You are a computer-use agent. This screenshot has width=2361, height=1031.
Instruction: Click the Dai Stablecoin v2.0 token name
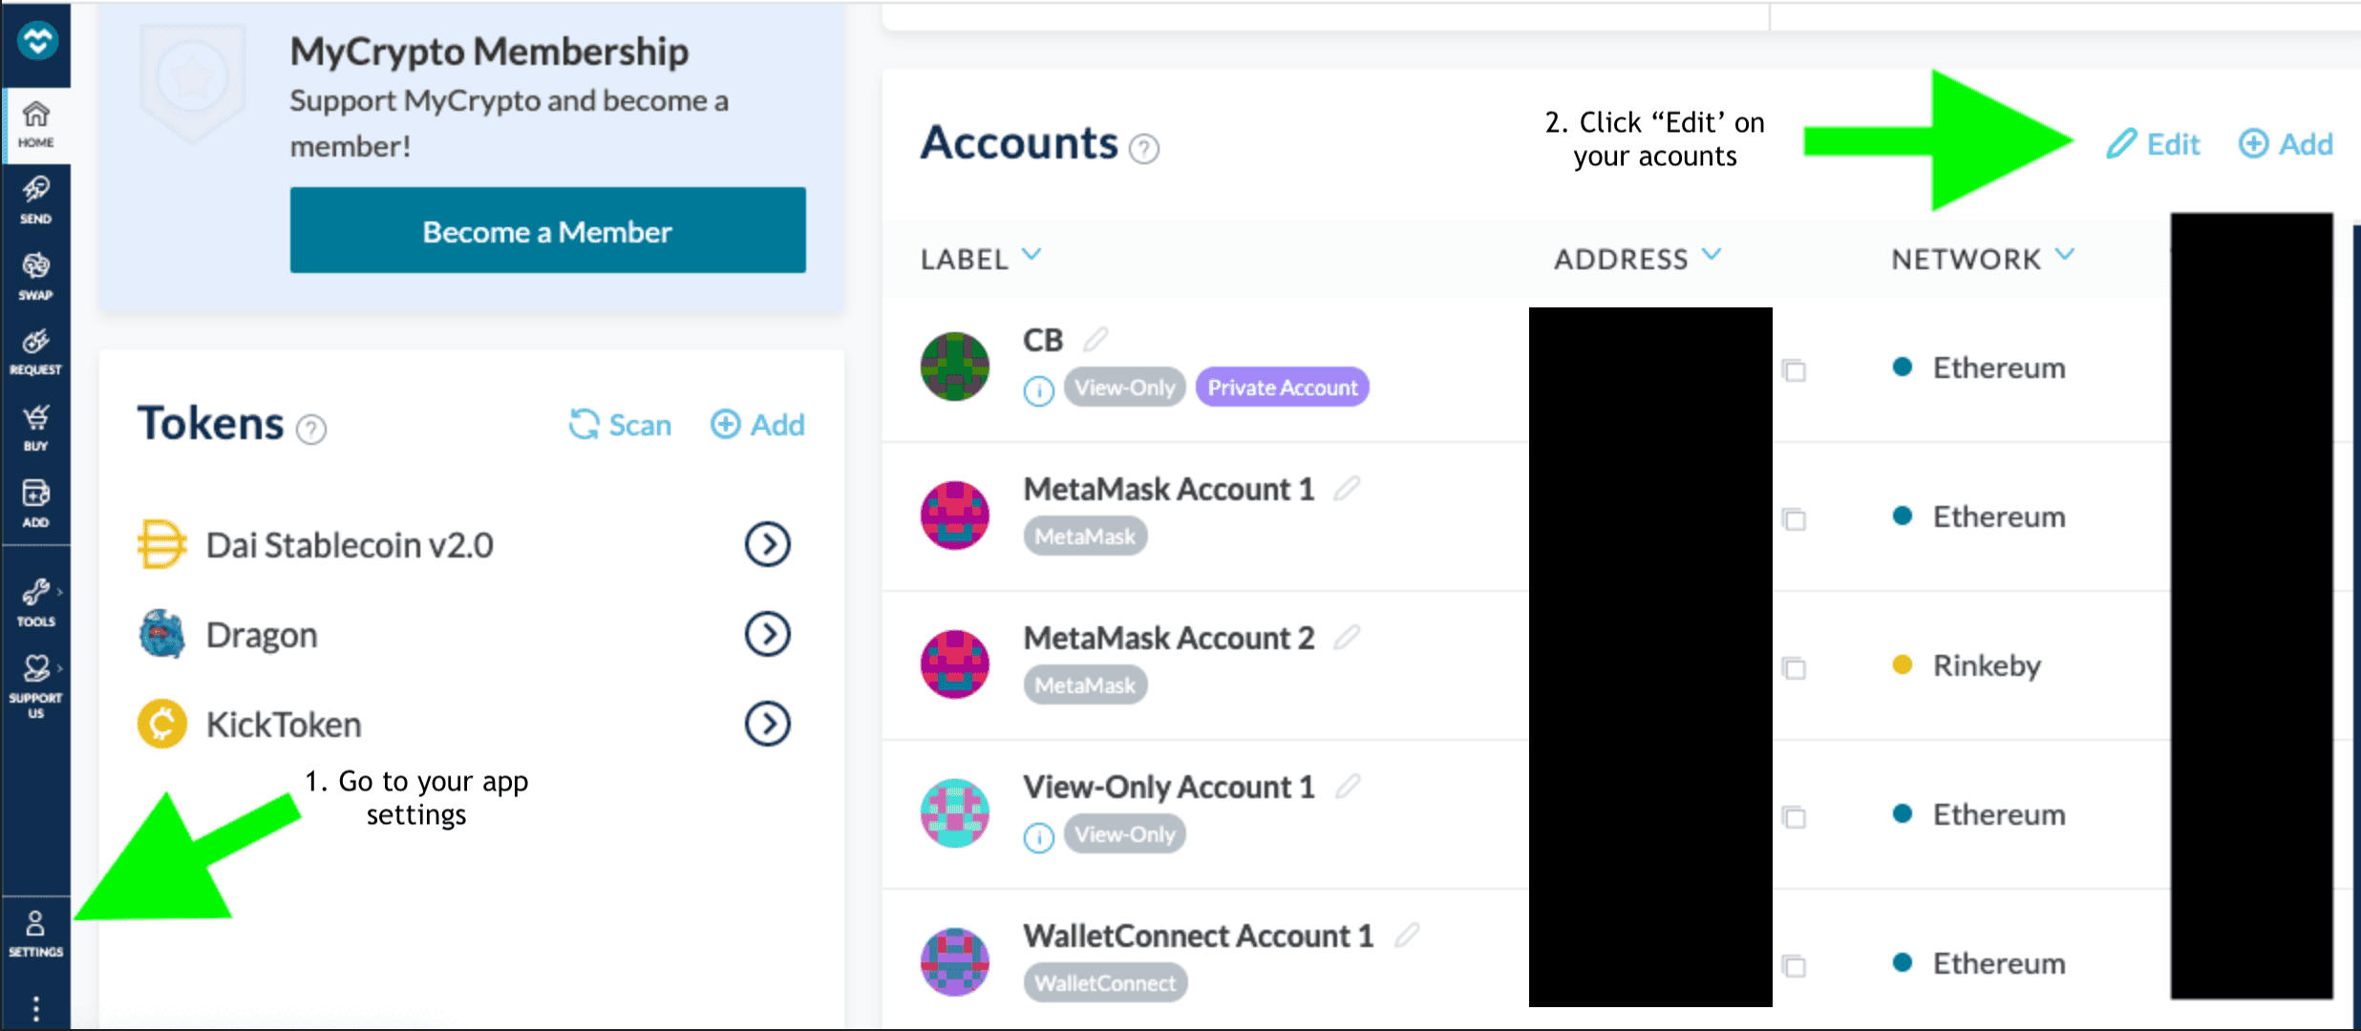[x=350, y=545]
